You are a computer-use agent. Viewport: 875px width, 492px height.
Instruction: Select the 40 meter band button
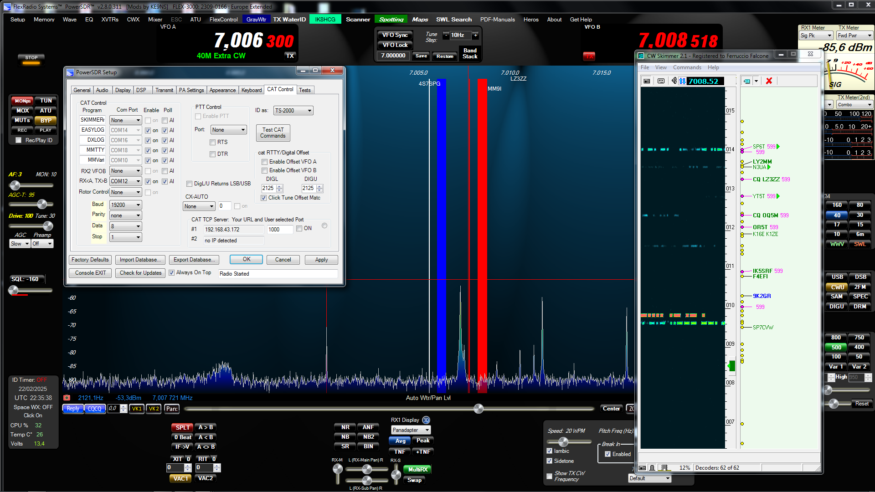(x=837, y=215)
